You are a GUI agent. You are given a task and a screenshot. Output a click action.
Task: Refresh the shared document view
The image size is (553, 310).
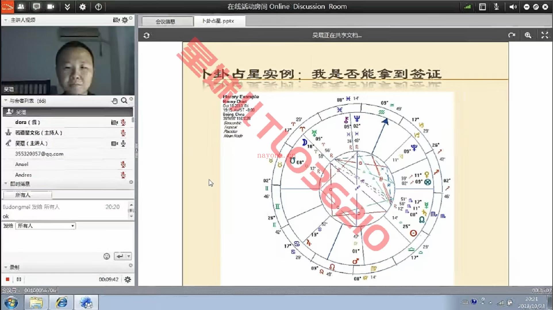(x=146, y=35)
